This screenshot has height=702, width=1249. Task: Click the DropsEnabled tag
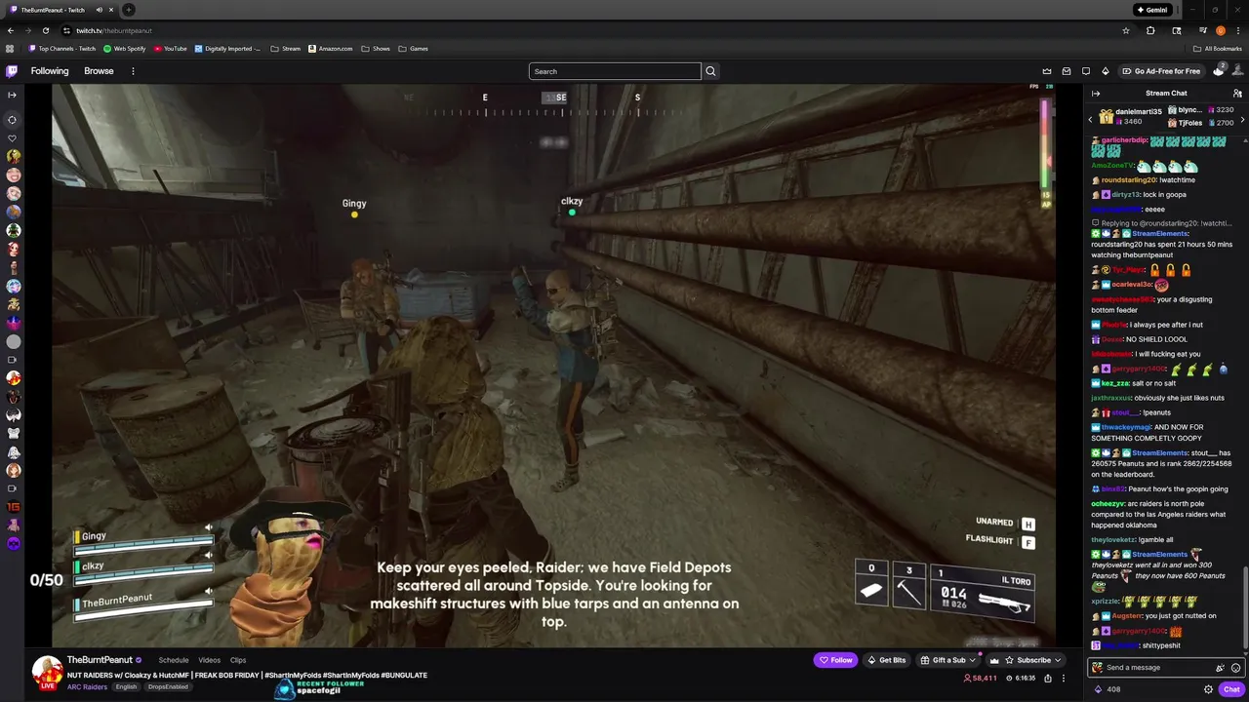coord(168,687)
